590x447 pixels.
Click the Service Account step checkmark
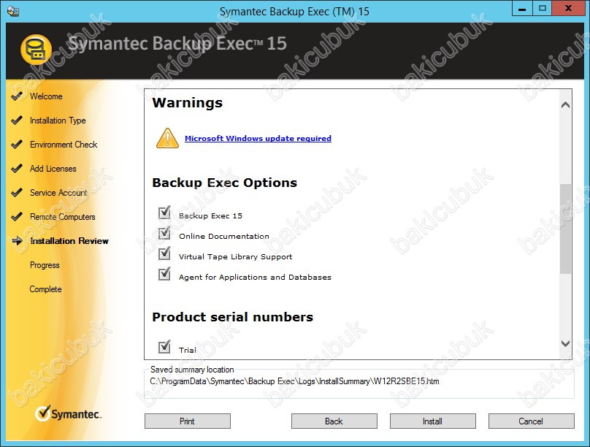[x=17, y=193]
